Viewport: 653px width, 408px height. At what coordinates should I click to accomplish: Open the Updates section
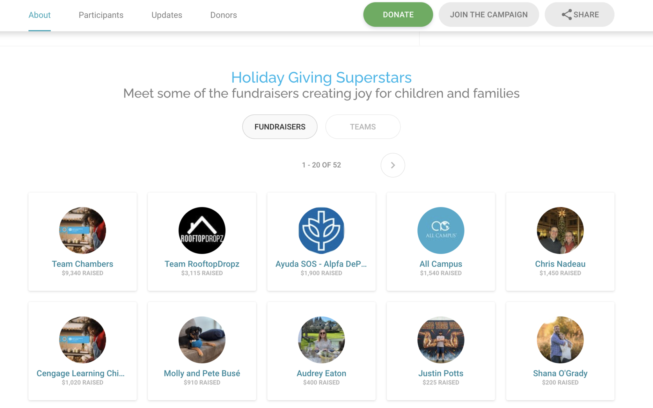click(166, 15)
